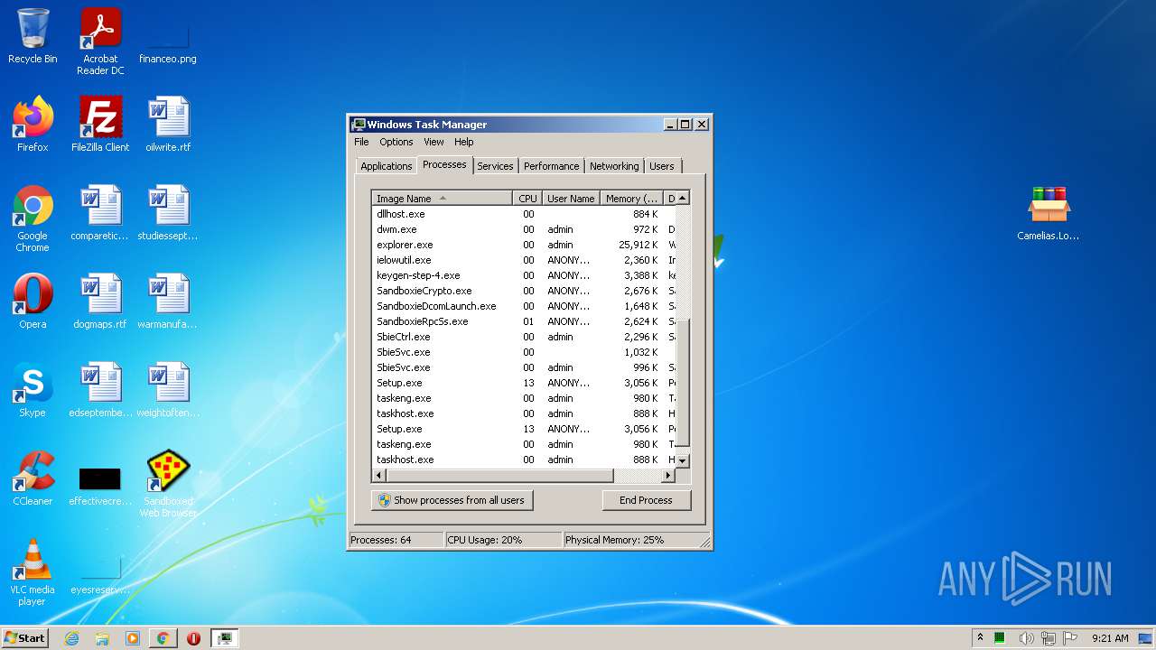Open the File menu in Task Manager
1156x650 pixels.
[x=361, y=142]
